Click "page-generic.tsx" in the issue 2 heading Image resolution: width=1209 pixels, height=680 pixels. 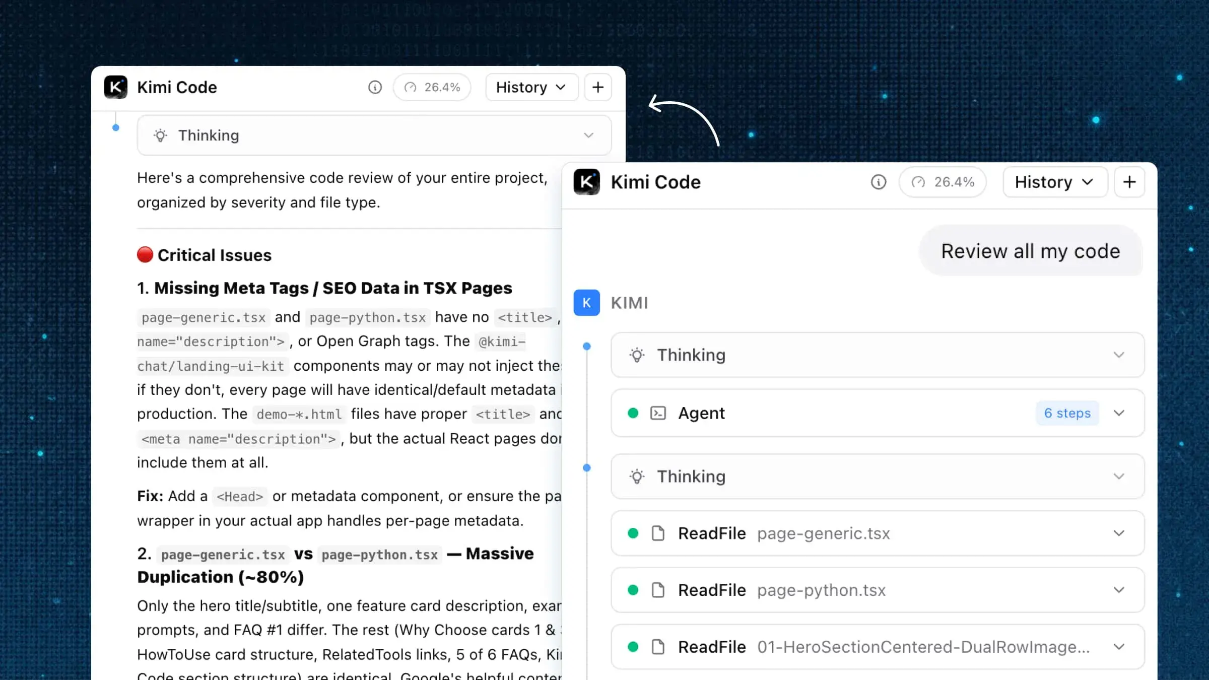point(223,555)
